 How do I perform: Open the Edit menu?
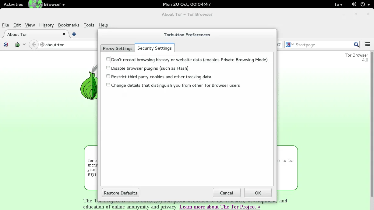(x=17, y=25)
